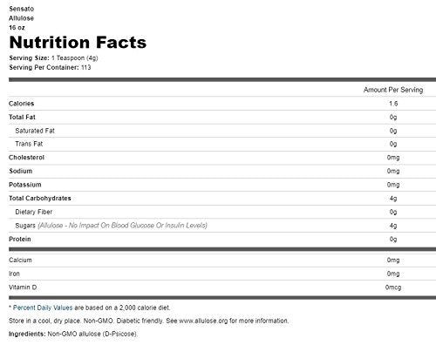Select the Vitamin D row label
436x345 pixels.
coord(23,287)
